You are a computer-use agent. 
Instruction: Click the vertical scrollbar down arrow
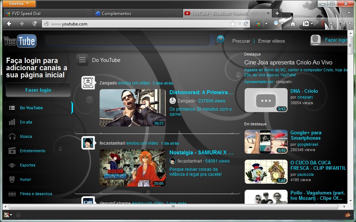coord(351,201)
